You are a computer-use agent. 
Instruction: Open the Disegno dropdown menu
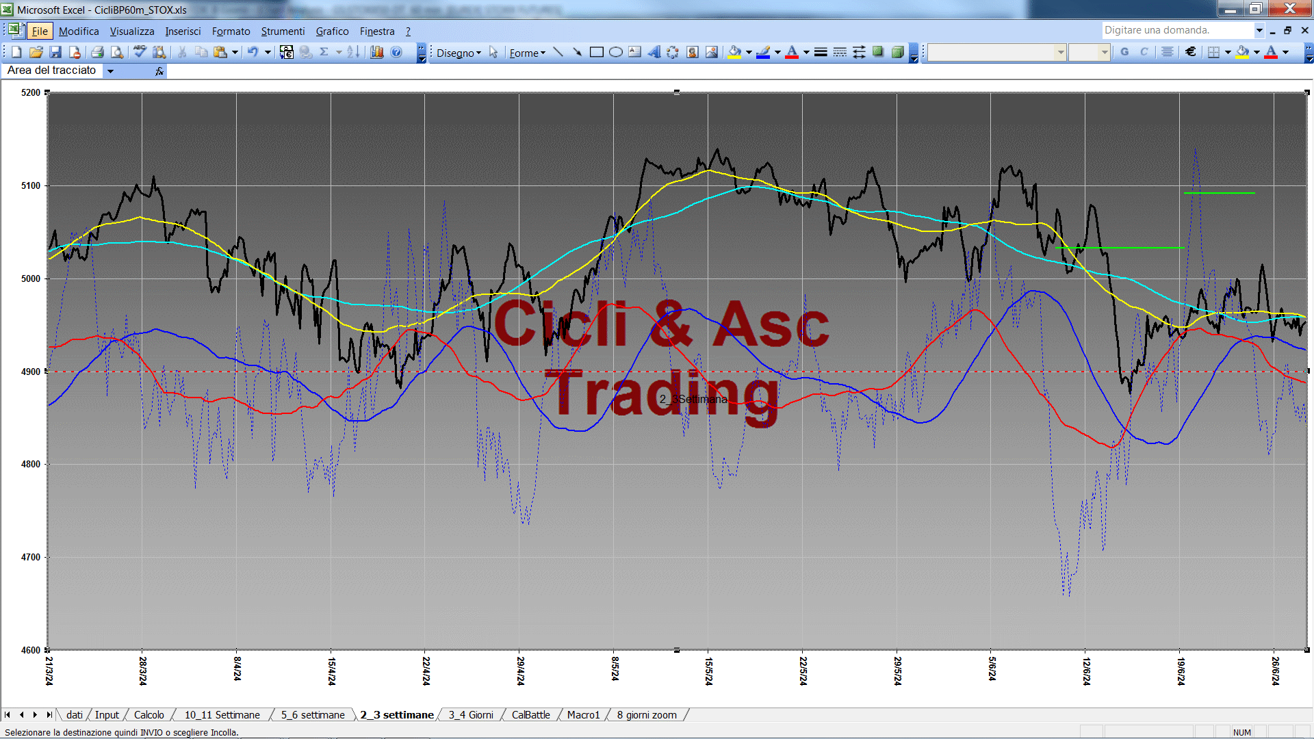click(x=459, y=53)
